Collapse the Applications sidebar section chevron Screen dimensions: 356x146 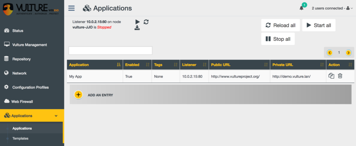(56, 116)
